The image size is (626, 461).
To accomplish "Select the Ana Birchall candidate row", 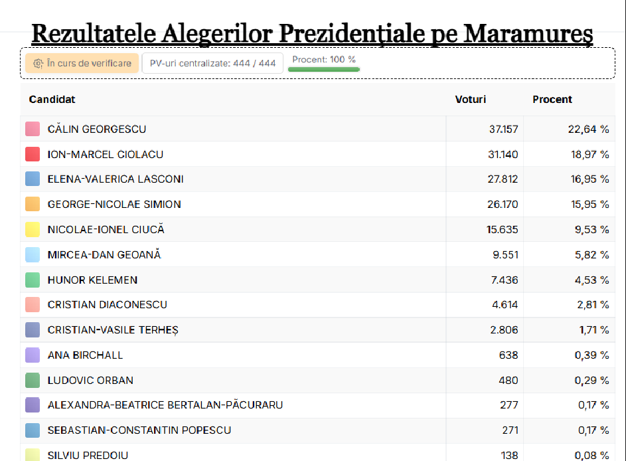I will (x=318, y=355).
